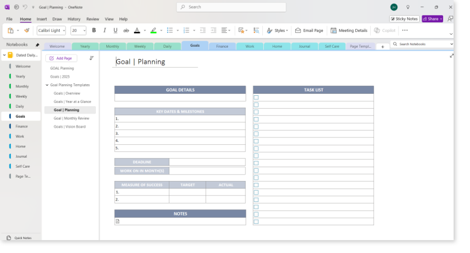Check the second-to-last Task List checkbox
The width and height of the screenshot is (470, 253).
tap(256, 214)
